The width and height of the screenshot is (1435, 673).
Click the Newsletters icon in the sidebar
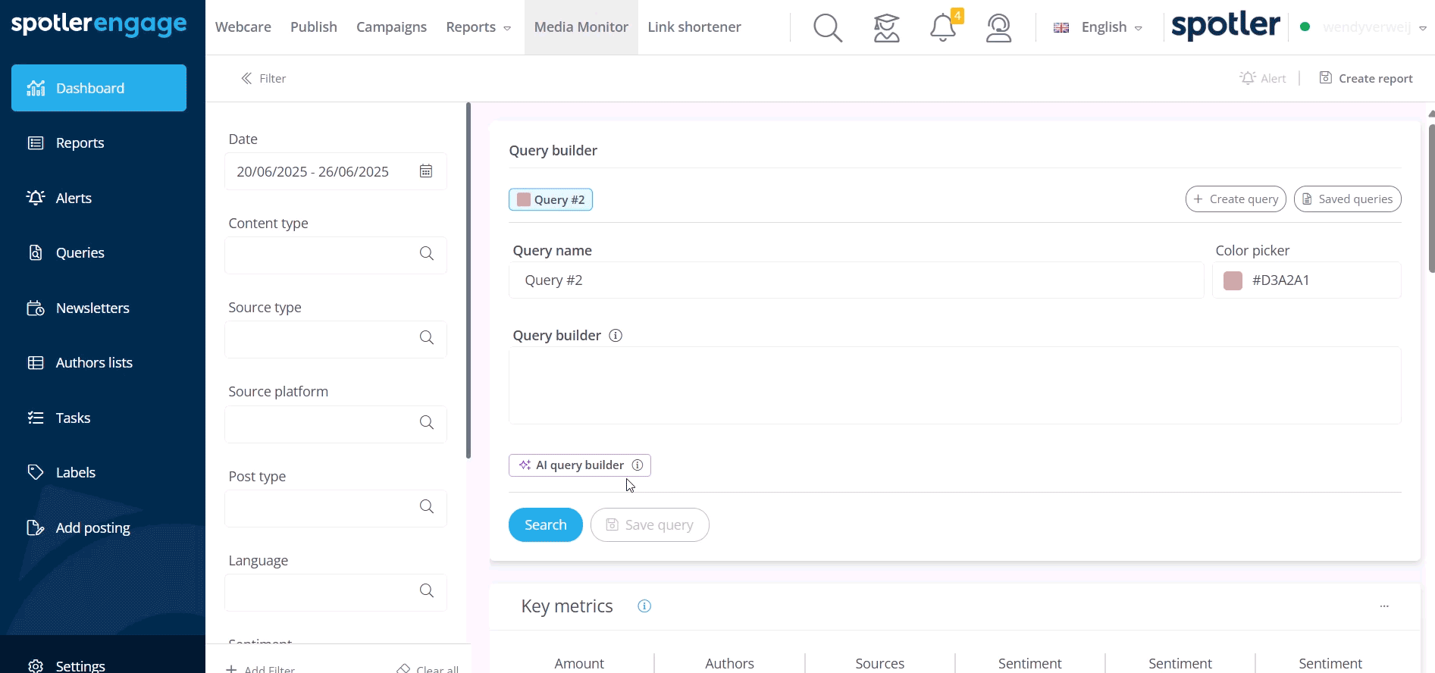point(36,308)
